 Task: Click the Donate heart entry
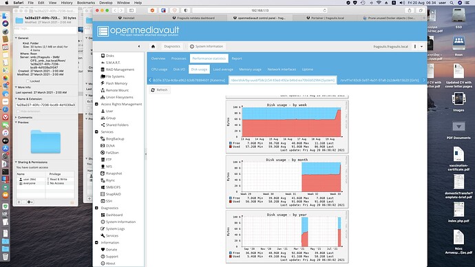tap(109, 249)
